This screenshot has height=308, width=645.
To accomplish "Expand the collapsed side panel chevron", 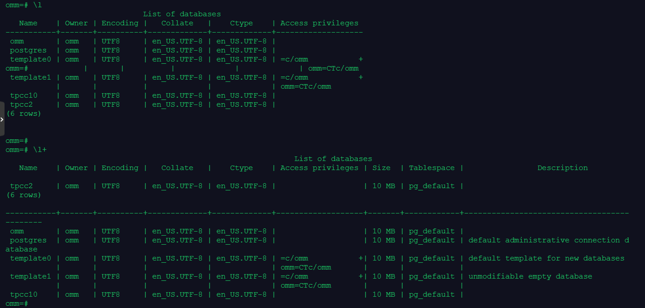I will [x=2, y=119].
